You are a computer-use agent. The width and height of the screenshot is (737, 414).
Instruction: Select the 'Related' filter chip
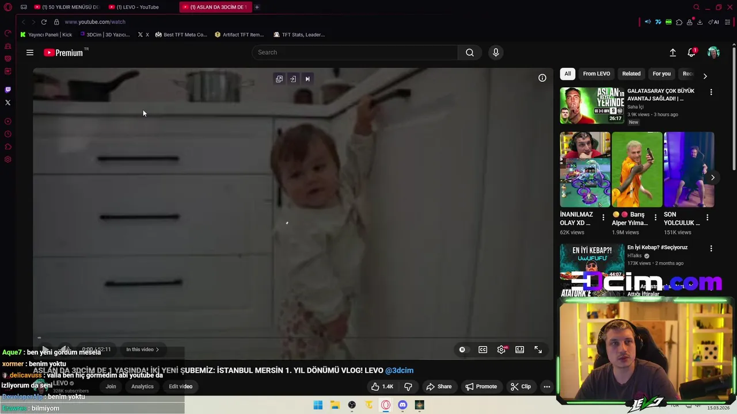pyautogui.click(x=631, y=74)
